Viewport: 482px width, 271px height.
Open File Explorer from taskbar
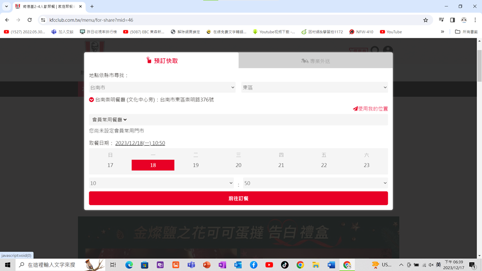tap(316, 265)
